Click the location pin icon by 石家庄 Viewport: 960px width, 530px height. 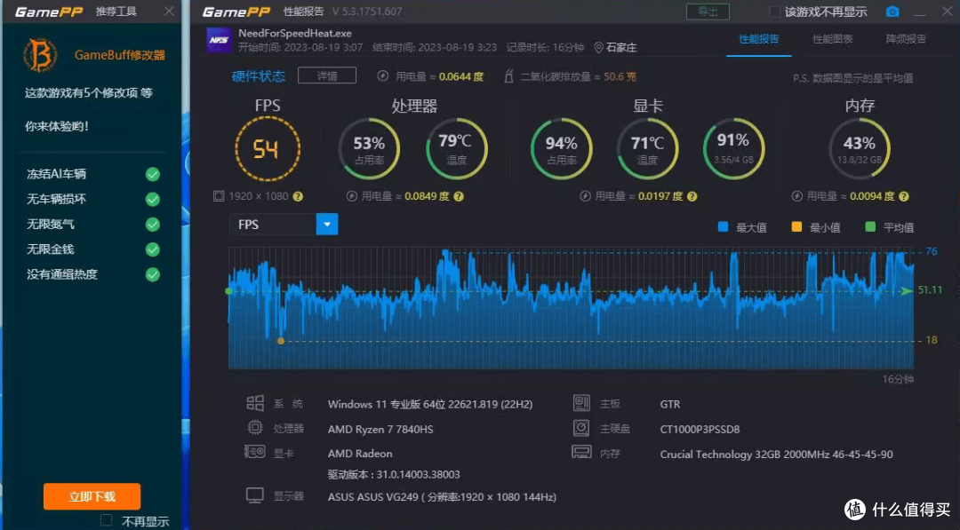coord(598,48)
